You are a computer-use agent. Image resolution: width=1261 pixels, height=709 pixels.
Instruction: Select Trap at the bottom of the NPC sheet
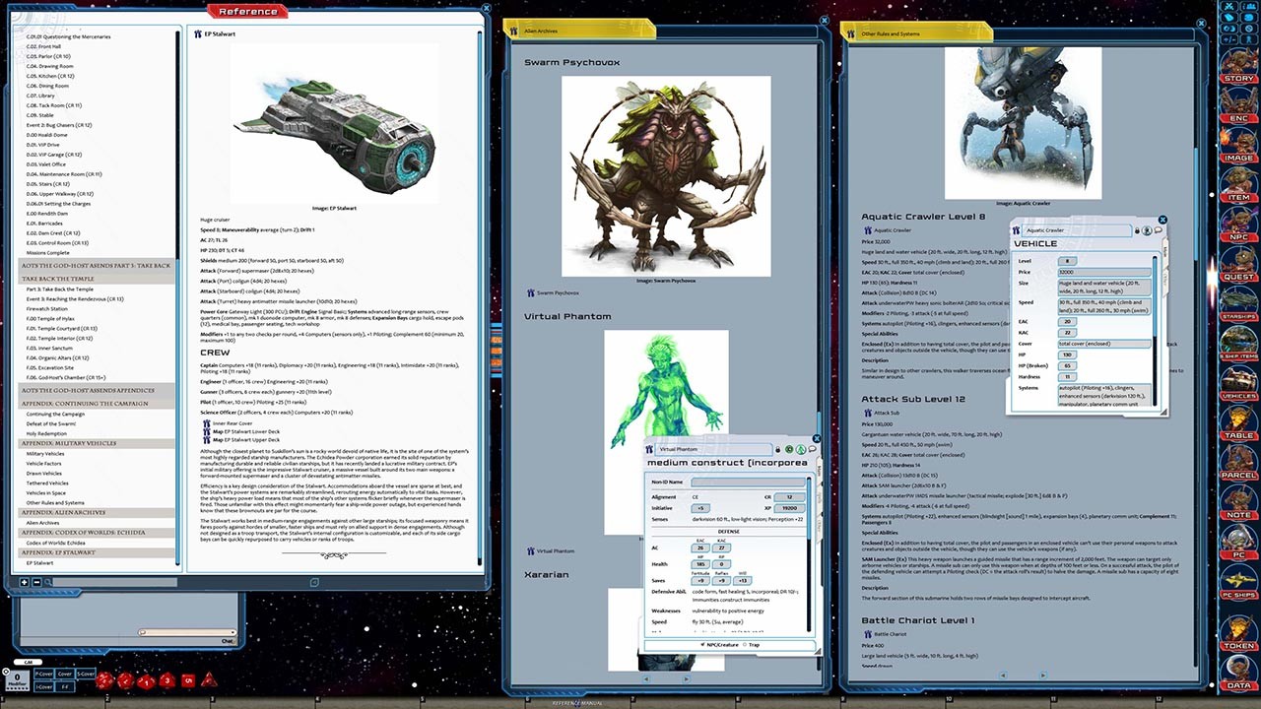pos(752,645)
